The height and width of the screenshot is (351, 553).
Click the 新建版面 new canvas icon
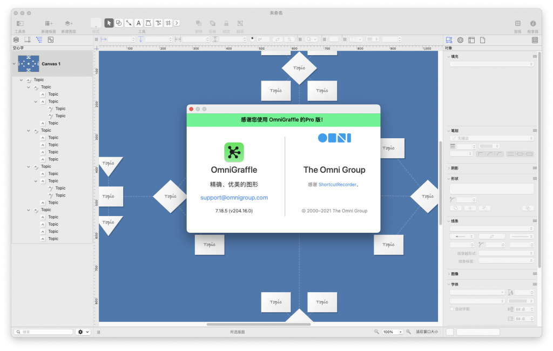[x=49, y=23]
